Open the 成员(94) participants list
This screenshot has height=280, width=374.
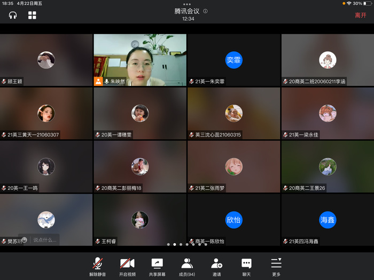point(187,267)
